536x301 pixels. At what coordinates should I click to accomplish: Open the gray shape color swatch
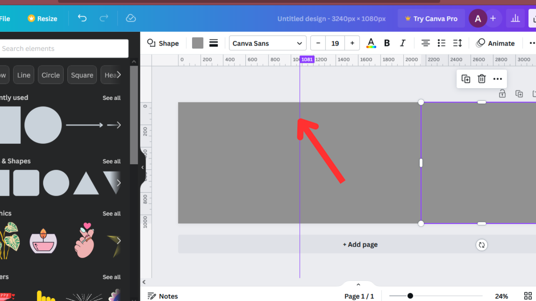pyautogui.click(x=198, y=43)
